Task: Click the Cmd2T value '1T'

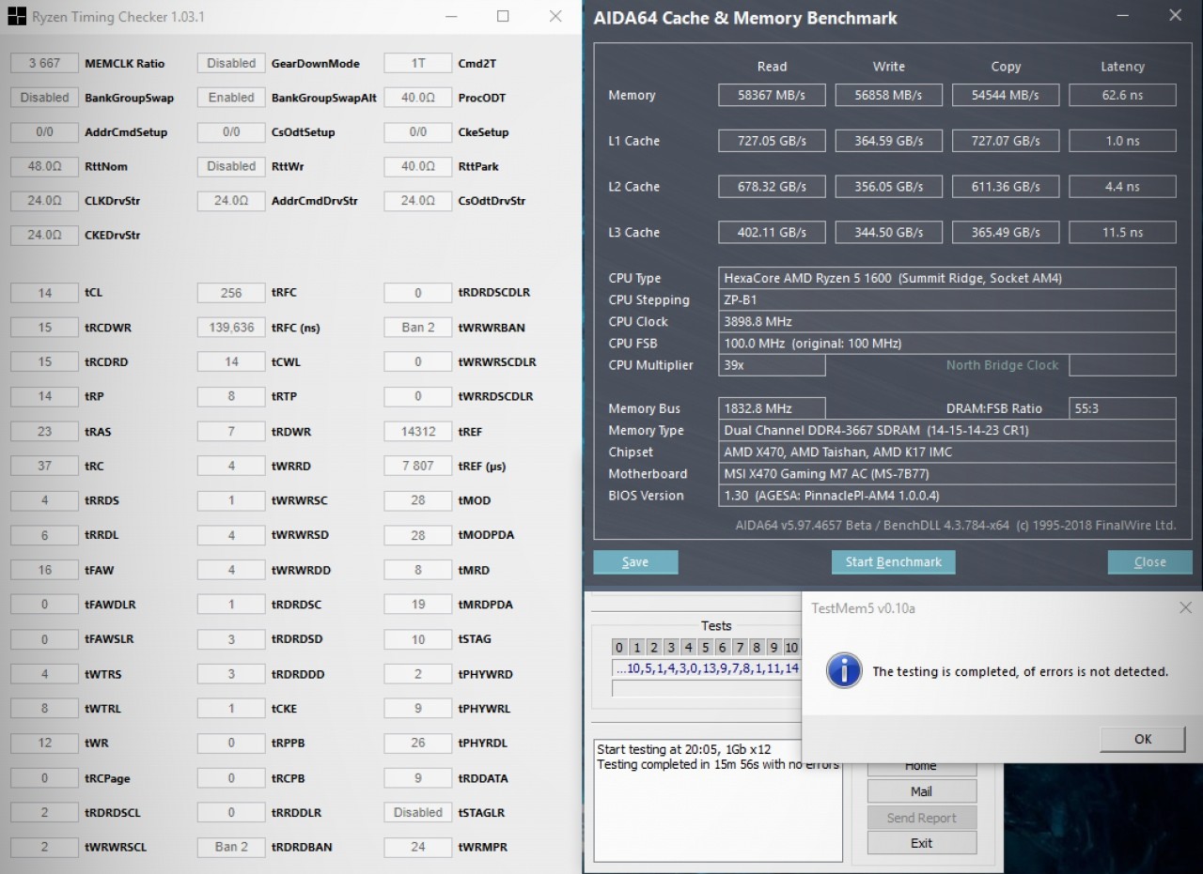Action: click(x=418, y=63)
